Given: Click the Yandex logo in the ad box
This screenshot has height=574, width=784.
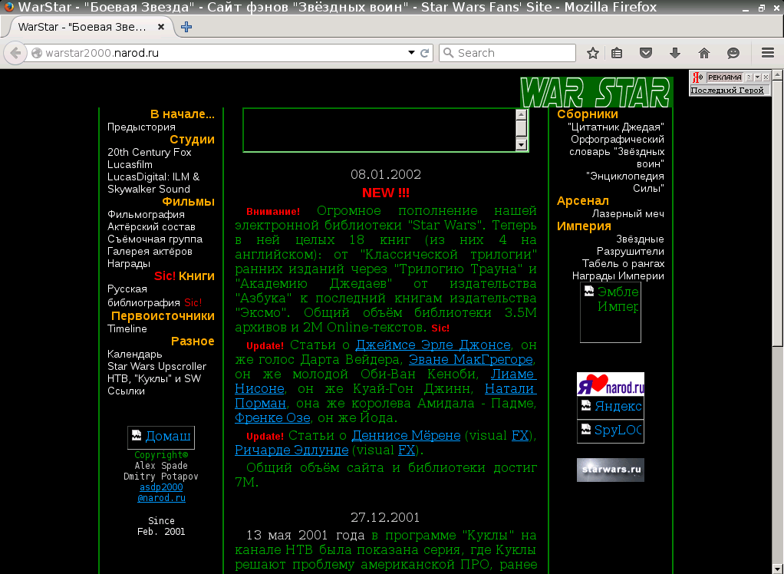Looking at the screenshot, I should point(697,78).
